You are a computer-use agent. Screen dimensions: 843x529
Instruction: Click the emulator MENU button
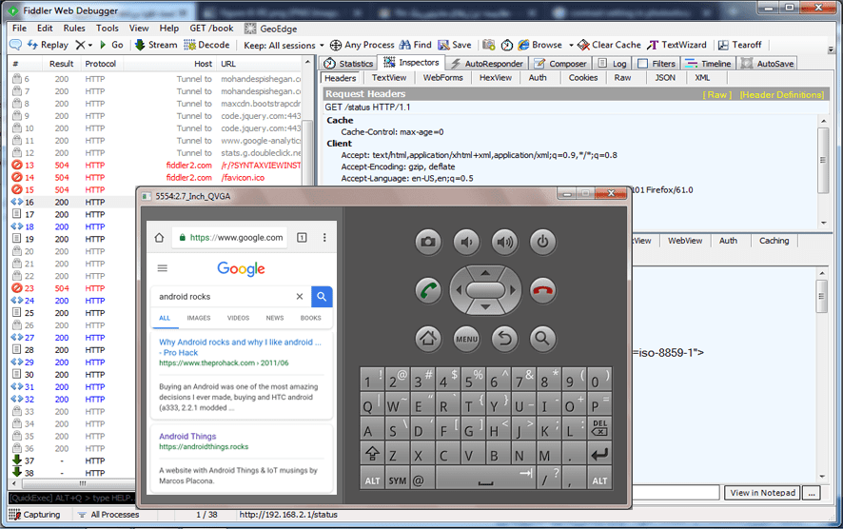point(466,339)
